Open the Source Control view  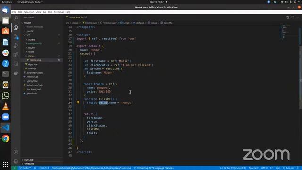16,36
